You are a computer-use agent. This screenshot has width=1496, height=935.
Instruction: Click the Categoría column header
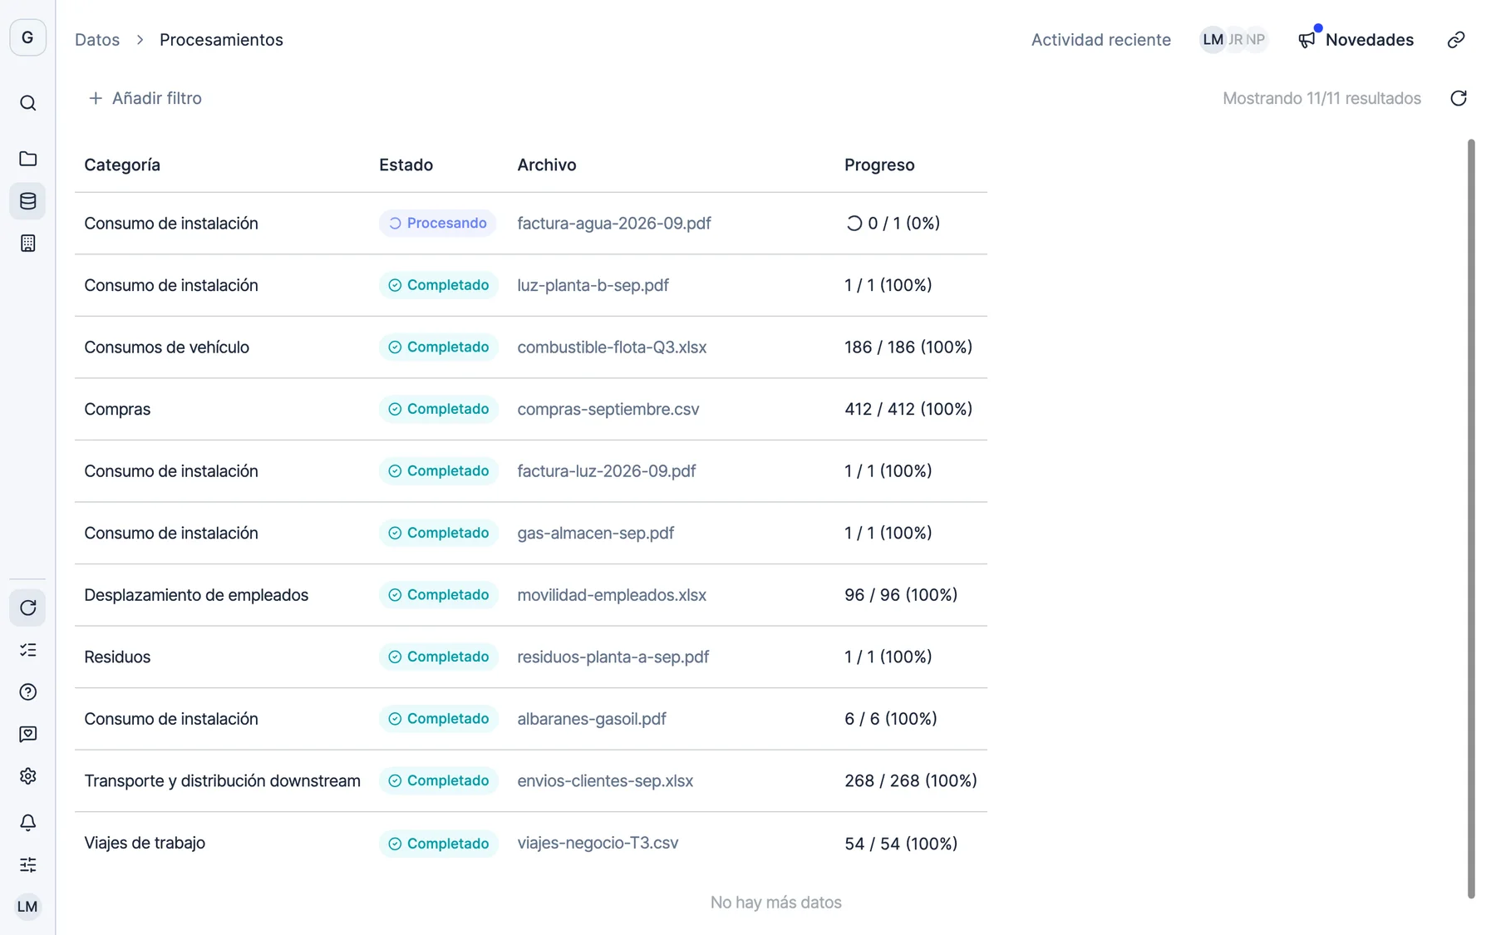[122, 165]
